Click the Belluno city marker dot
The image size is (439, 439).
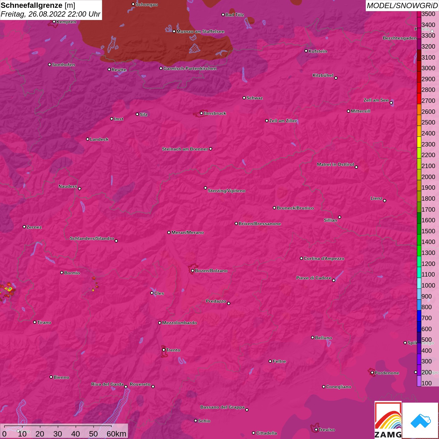click(313, 337)
